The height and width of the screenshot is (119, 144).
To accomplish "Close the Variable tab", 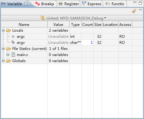I will coord(26,4).
